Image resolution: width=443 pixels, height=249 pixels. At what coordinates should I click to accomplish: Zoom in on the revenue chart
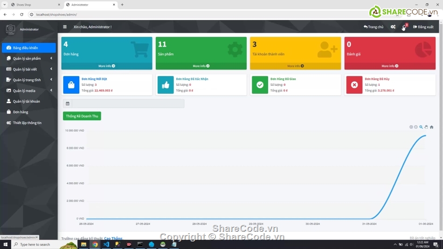pyautogui.click(x=411, y=127)
